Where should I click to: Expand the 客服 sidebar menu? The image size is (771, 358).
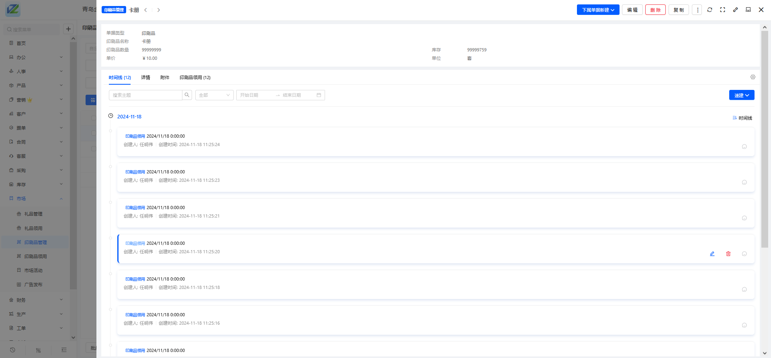tap(35, 156)
